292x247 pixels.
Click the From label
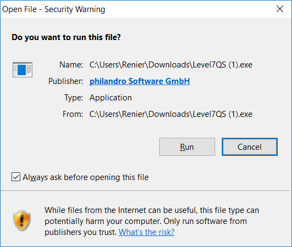(x=72, y=114)
